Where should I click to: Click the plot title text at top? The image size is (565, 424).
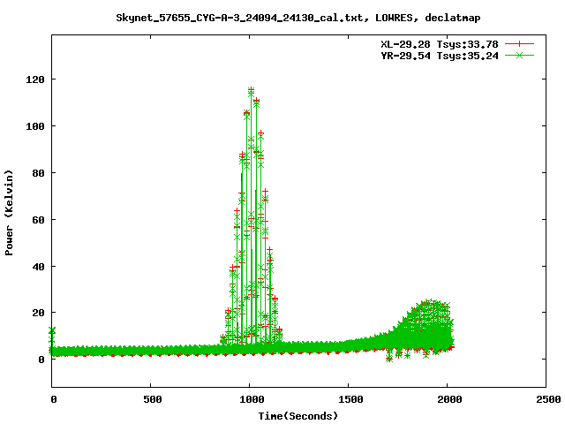(298, 18)
